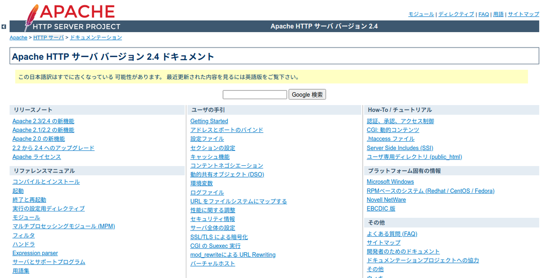
Task: Open RPMベースのシステム (Redhat / CentOS / Fedora)
Action: click(x=431, y=191)
